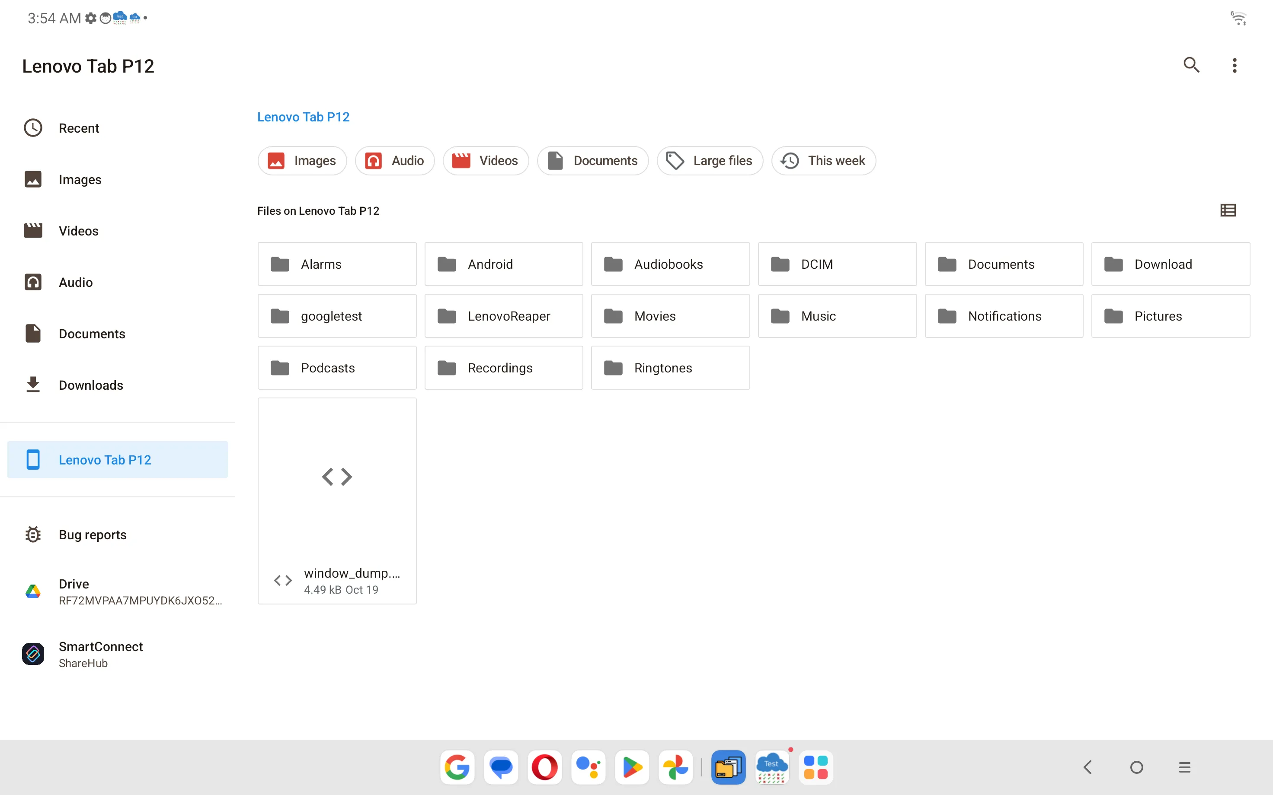Filter by the Documents chip

click(592, 160)
